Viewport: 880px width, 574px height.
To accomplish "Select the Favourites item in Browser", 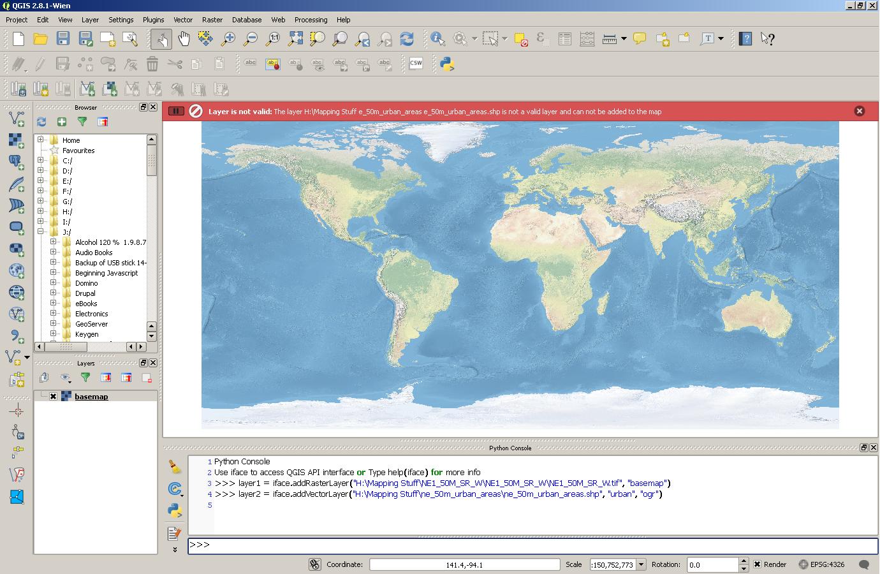I will click(x=78, y=151).
